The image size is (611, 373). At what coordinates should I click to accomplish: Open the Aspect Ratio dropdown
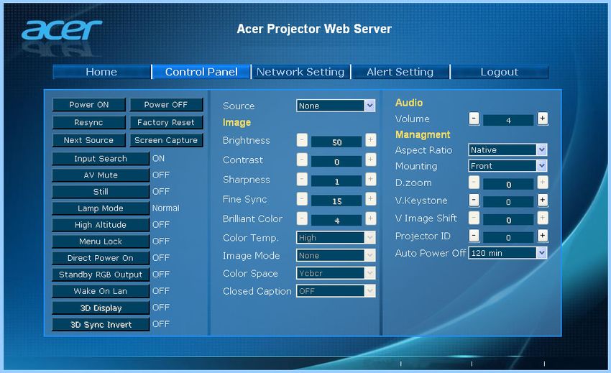pyautogui.click(x=507, y=149)
